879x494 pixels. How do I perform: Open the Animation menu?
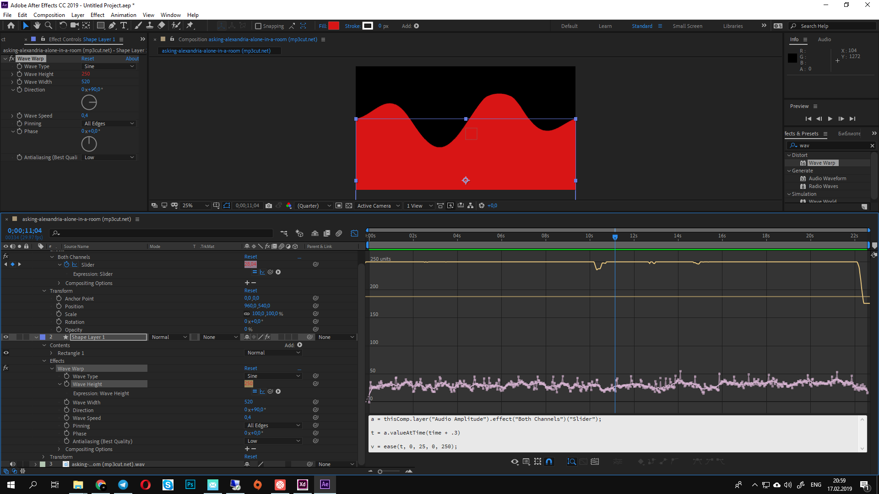click(x=124, y=15)
